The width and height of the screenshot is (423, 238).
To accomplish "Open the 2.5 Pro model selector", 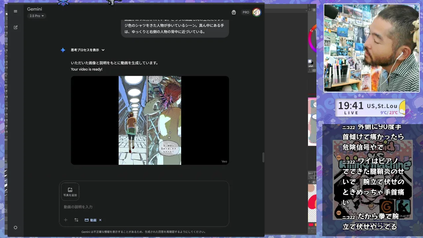I will pyautogui.click(x=37, y=16).
